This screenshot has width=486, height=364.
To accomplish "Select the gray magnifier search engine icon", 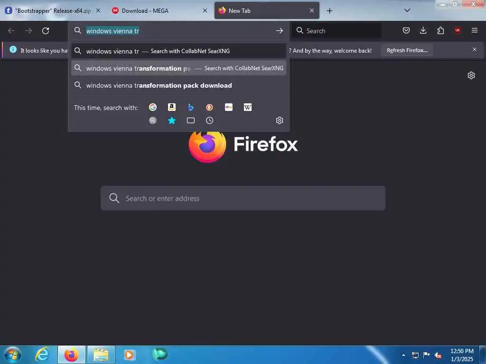I will [x=152, y=120].
